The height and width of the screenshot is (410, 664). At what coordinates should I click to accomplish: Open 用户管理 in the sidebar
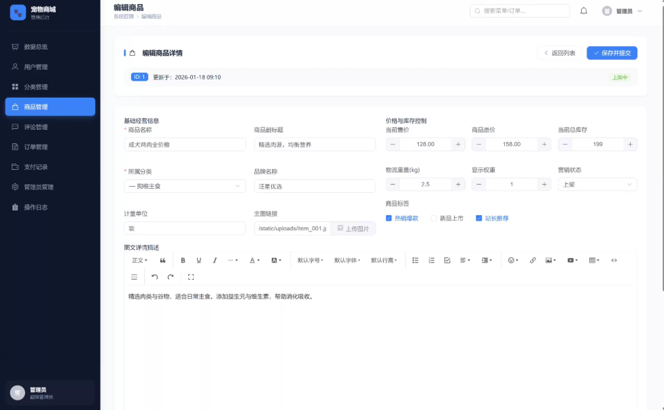coord(50,67)
